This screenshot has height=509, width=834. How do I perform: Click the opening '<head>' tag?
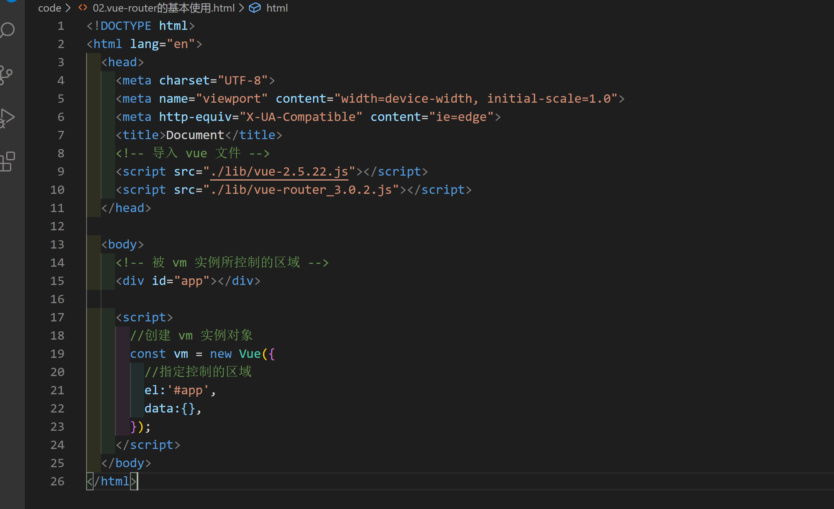(123, 62)
